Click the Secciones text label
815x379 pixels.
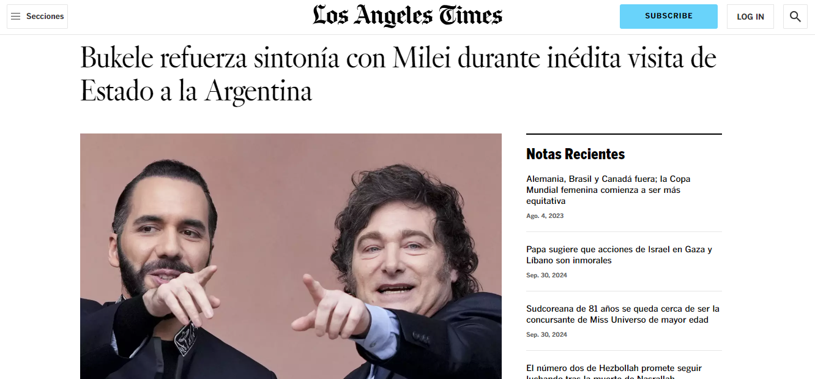(x=45, y=17)
